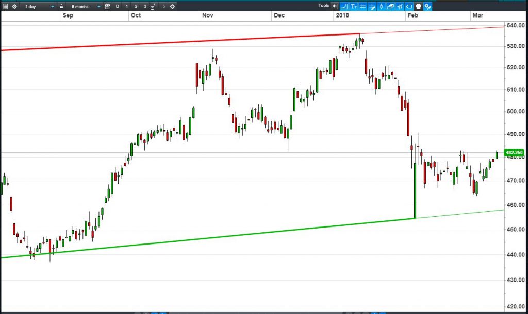The height and width of the screenshot is (314, 528).
Task: Open layout settings gear after slot 5
Action: tap(172, 6)
